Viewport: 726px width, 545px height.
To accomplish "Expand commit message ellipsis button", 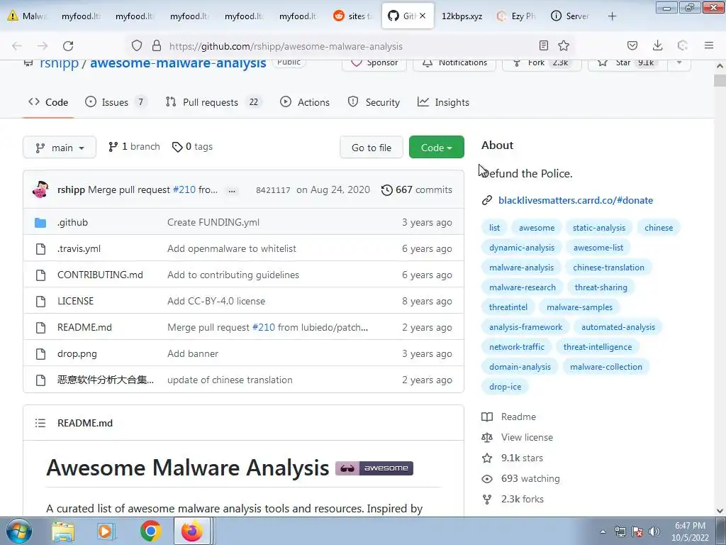I will click(232, 190).
